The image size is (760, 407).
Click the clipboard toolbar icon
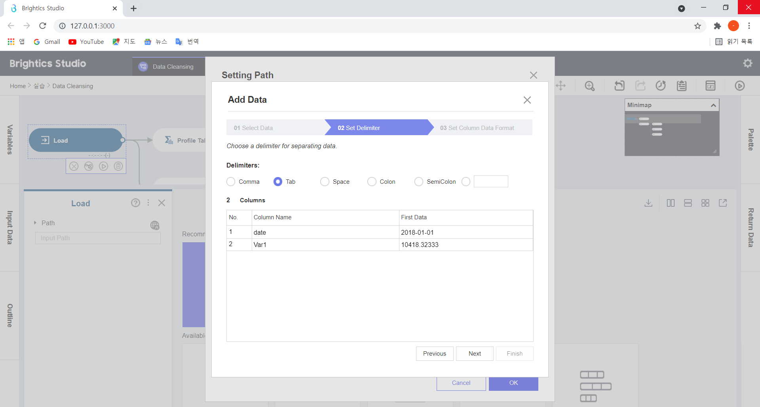682,86
